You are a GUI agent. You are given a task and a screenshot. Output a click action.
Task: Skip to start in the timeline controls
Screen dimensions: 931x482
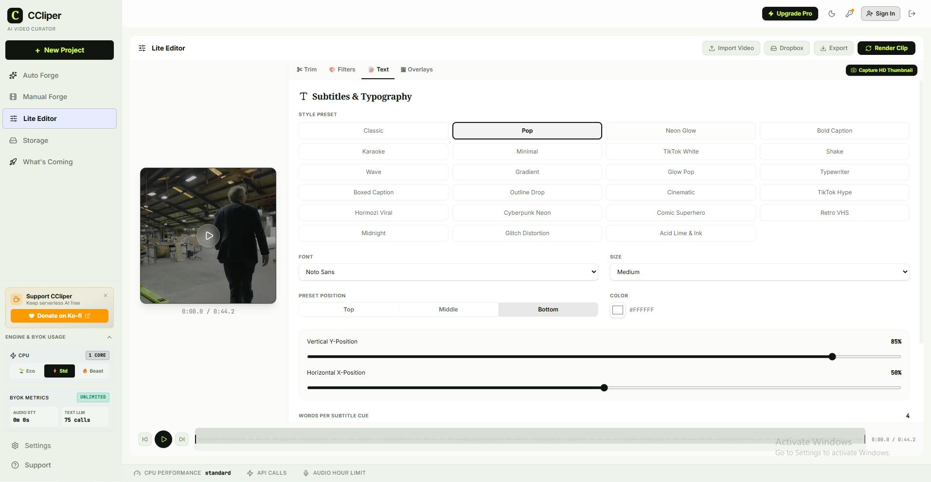(145, 439)
